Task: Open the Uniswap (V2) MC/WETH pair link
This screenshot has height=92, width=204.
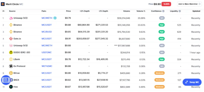Action: tap(47, 18)
